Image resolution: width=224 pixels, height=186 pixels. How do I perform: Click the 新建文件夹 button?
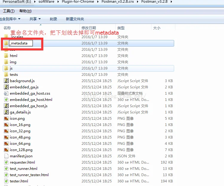(75, 19)
